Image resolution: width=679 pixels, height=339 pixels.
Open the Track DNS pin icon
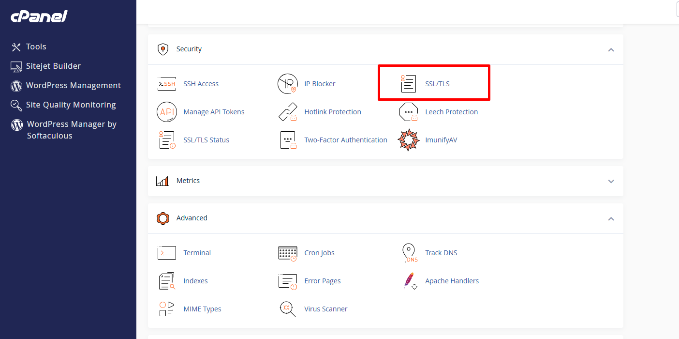[x=410, y=253]
